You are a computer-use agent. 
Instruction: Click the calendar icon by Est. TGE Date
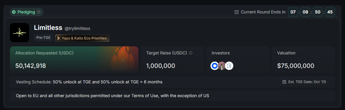pos(284,82)
